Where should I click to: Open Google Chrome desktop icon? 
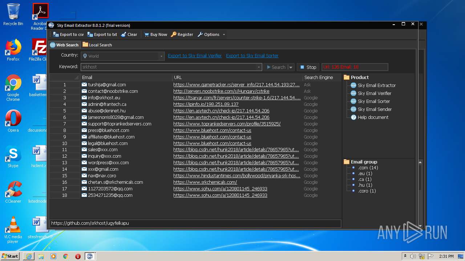(x=13, y=88)
